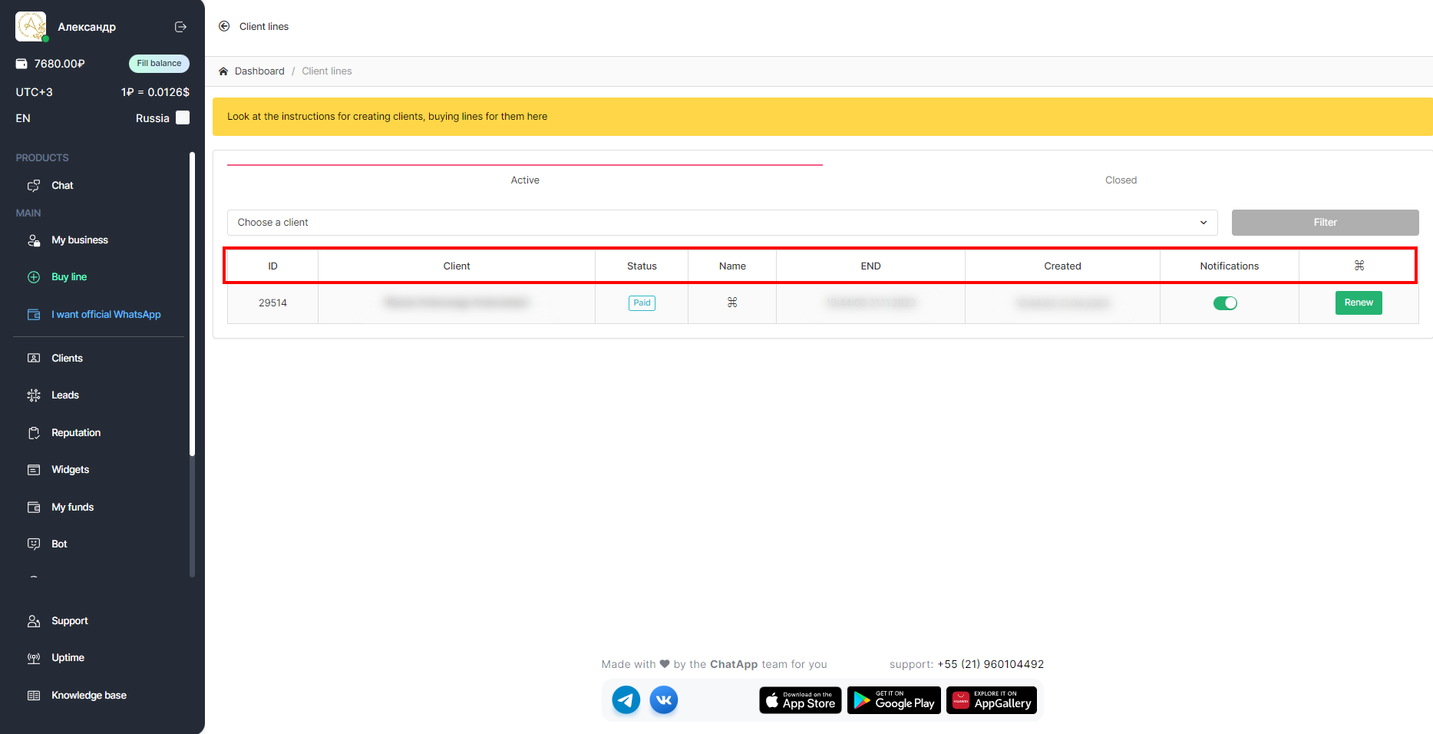The image size is (1433, 734).
Task: Open the Telegram icon in the footer
Action: pyautogui.click(x=626, y=700)
